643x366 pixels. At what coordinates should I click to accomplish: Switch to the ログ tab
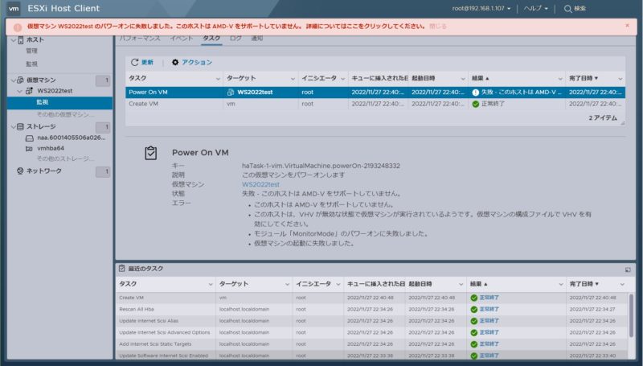[235, 38]
